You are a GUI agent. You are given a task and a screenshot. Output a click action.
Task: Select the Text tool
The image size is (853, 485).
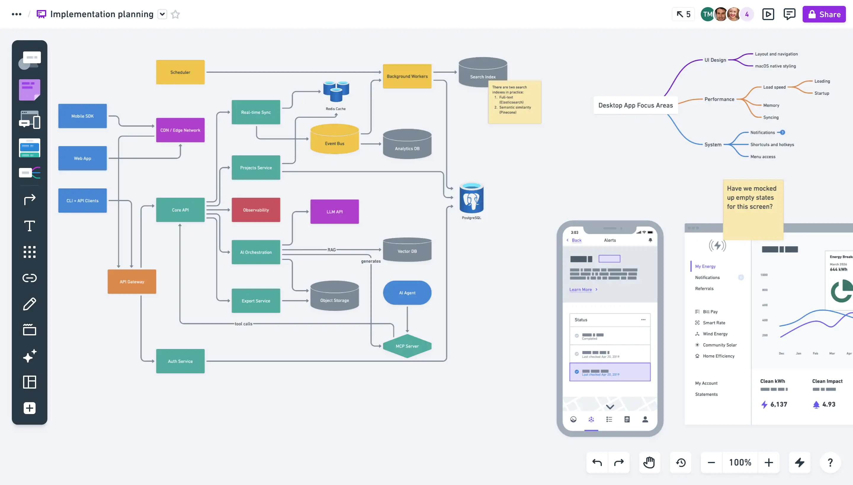pos(29,226)
